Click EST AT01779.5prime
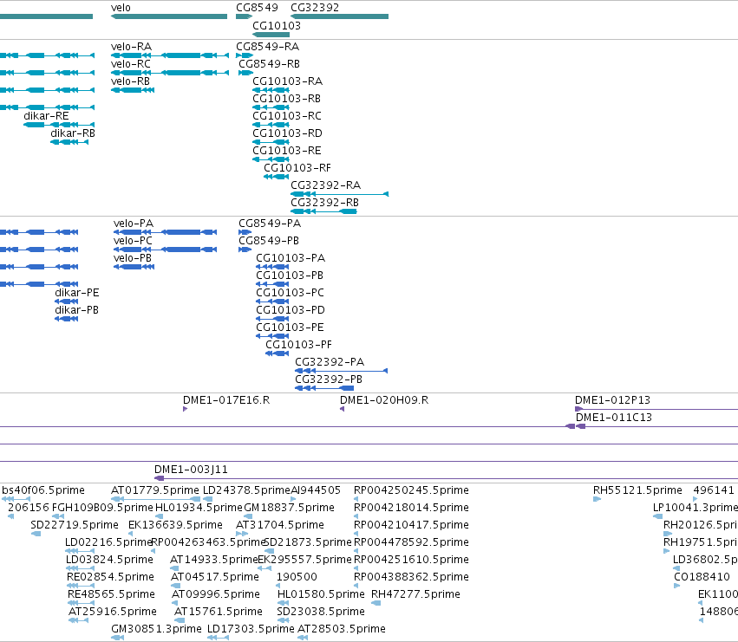Viewport: 738px width, 642px height. point(156,500)
